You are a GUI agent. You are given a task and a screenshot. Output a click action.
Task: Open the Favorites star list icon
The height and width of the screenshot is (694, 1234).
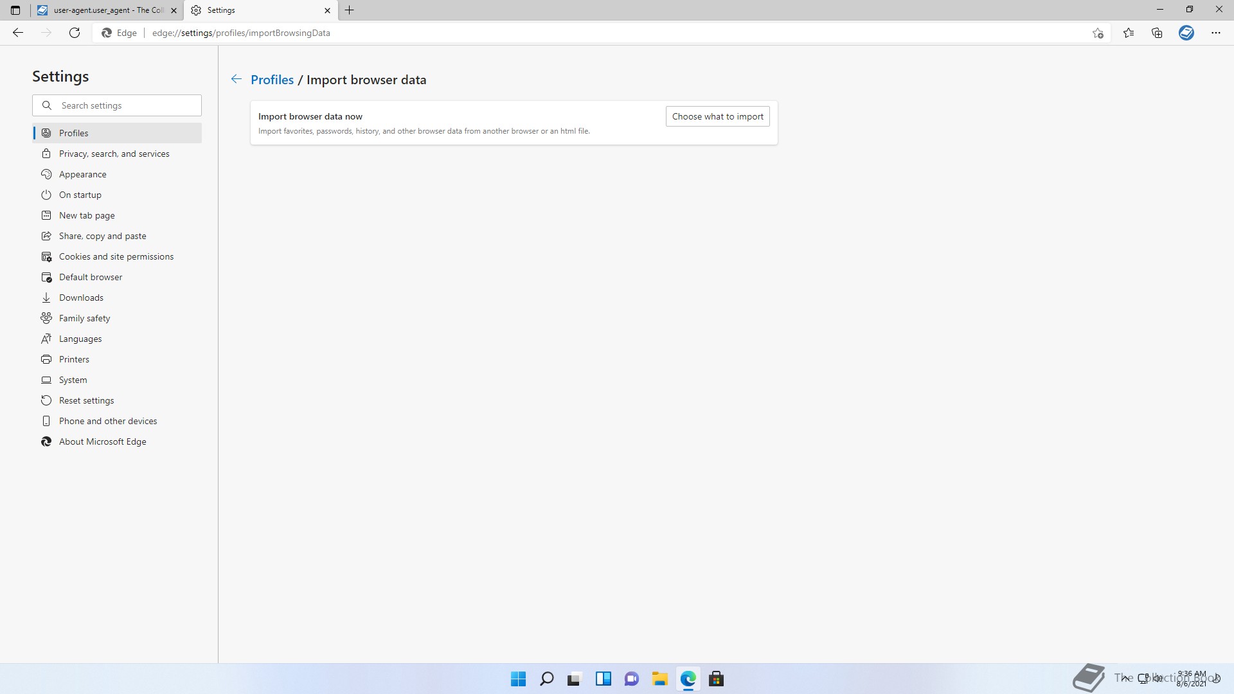pos(1129,33)
